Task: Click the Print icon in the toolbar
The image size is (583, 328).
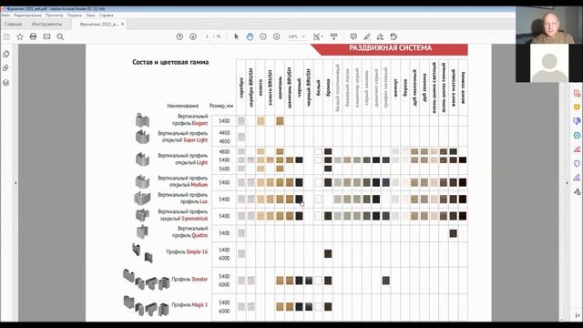Action: pos(33,36)
